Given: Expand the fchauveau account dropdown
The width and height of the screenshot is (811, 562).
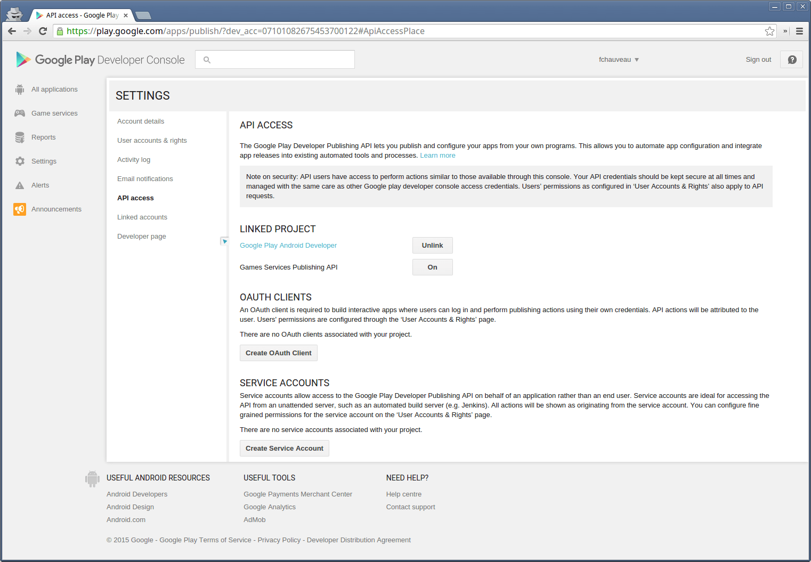Looking at the screenshot, I should (x=619, y=60).
